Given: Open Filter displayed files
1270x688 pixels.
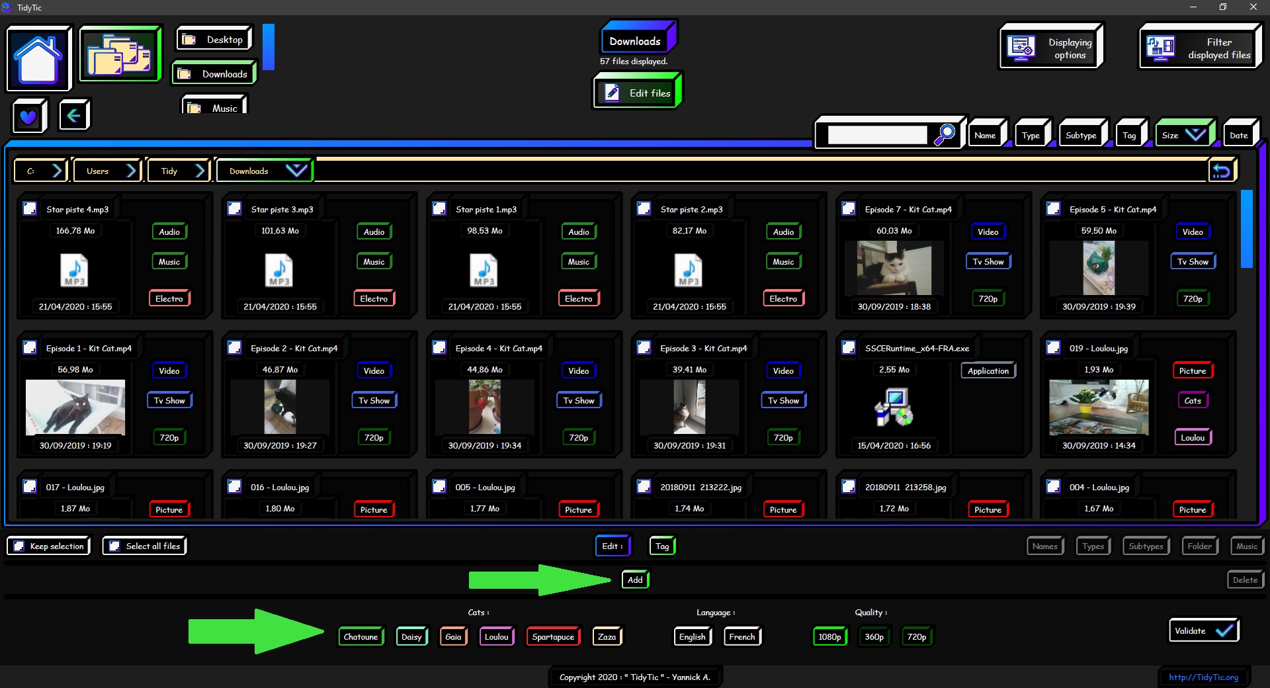Looking at the screenshot, I should tap(1199, 48).
